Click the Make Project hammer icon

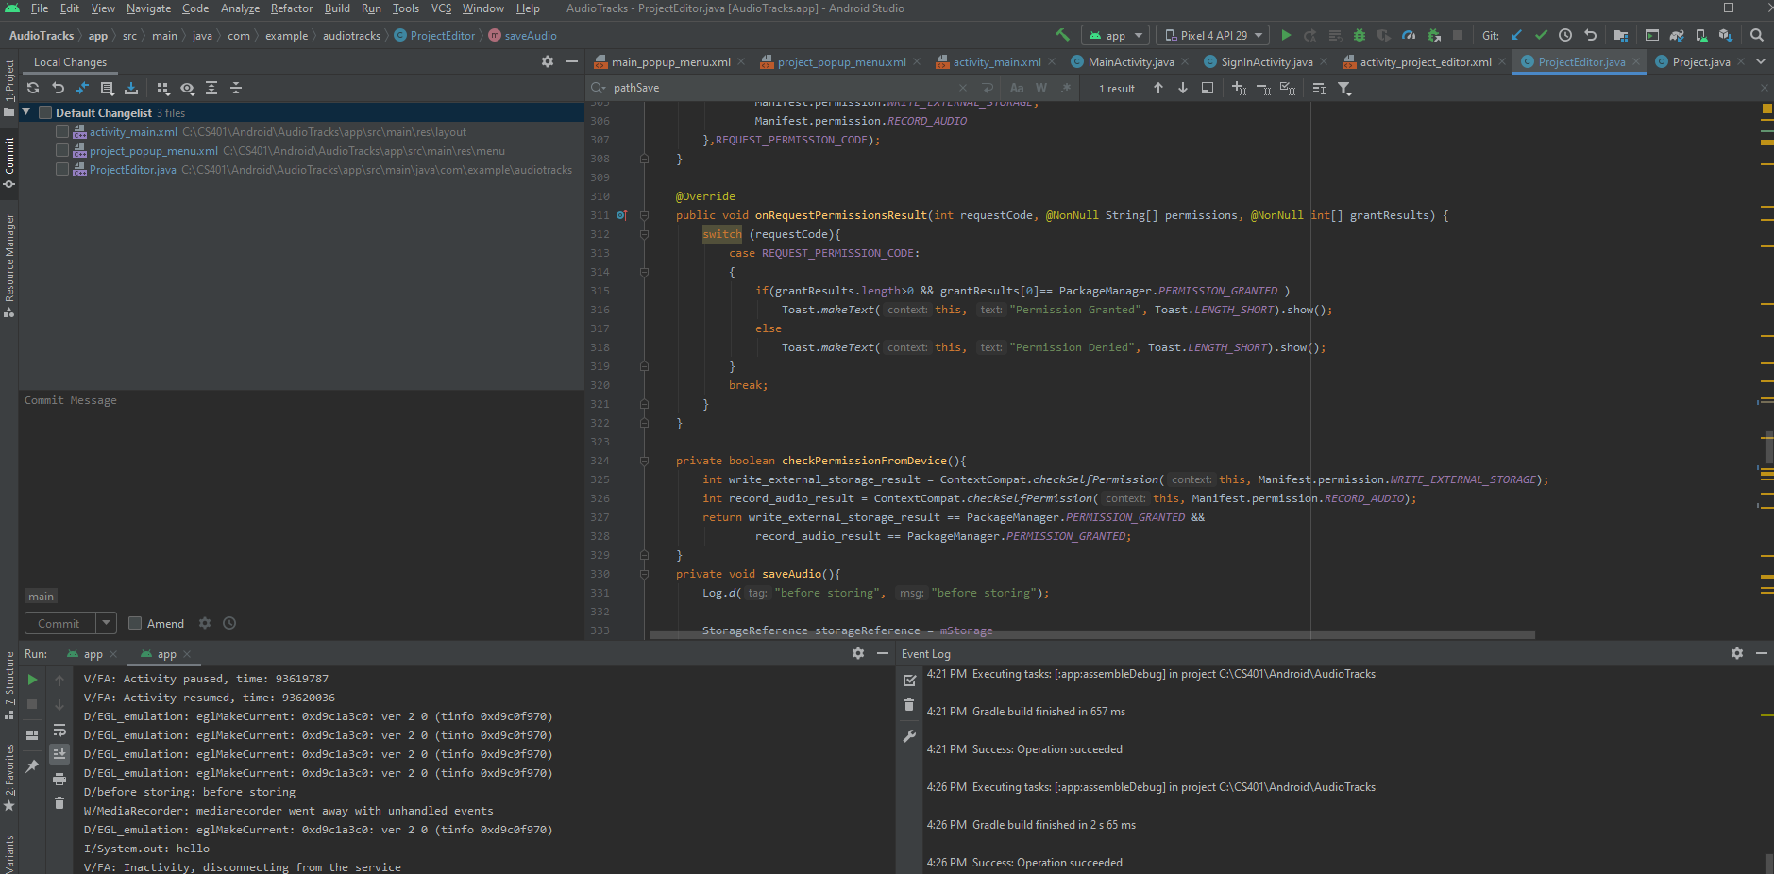point(1062,35)
